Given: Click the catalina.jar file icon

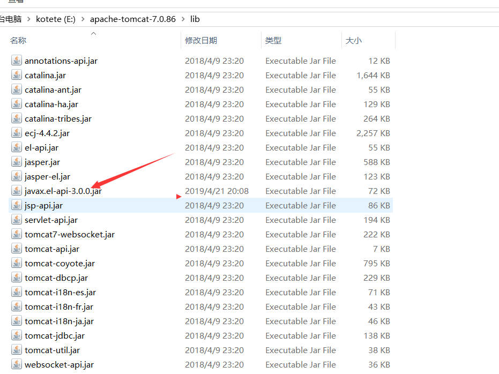Looking at the screenshot, I should 17,74.
